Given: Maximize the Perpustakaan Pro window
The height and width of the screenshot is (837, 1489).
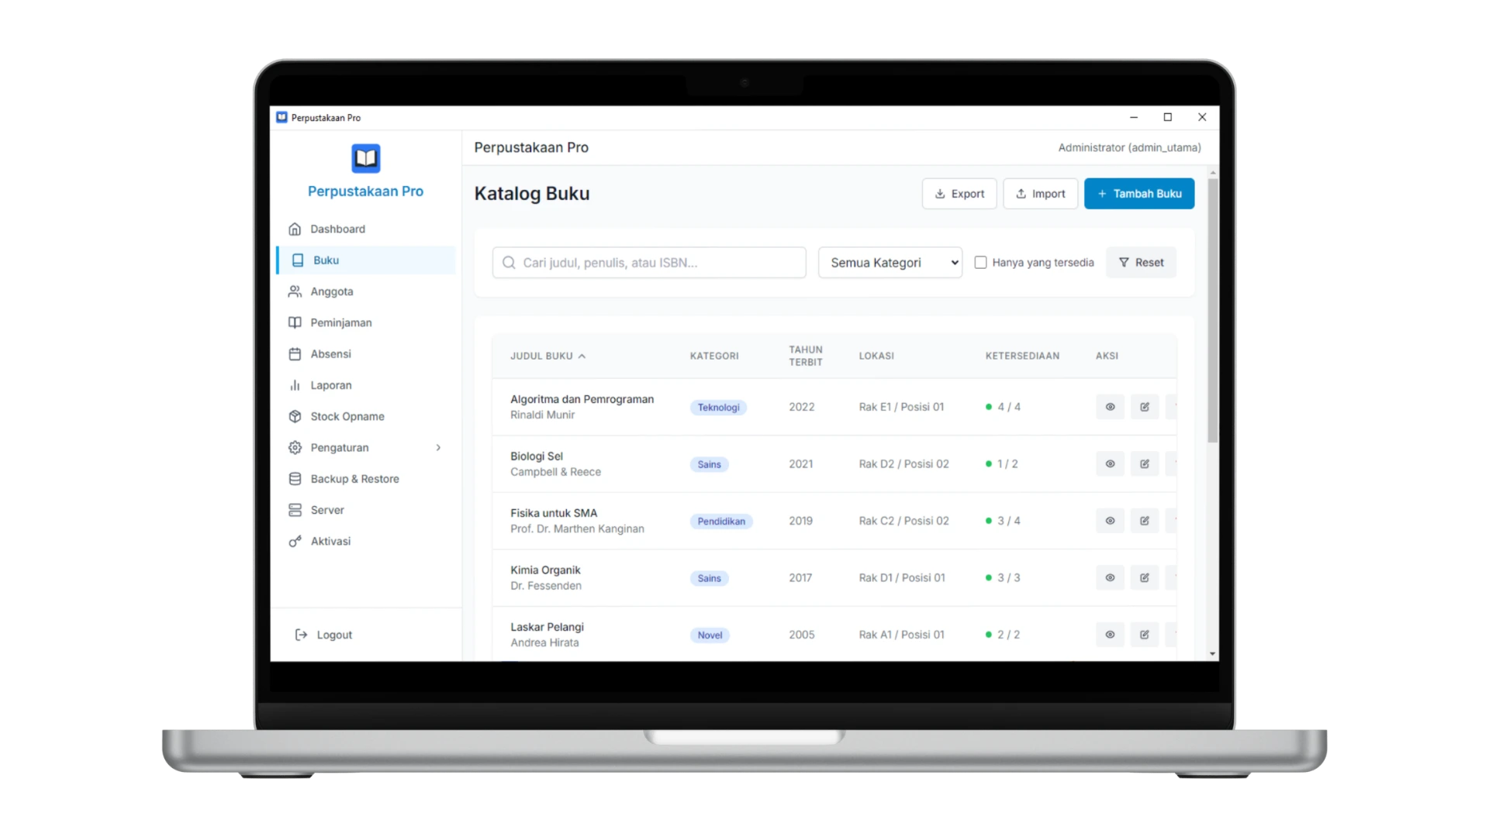Looking at the screenshot, I should pos(1168,117).
